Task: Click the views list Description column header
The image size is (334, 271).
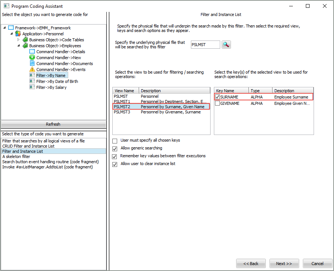Action: point(174,91)
